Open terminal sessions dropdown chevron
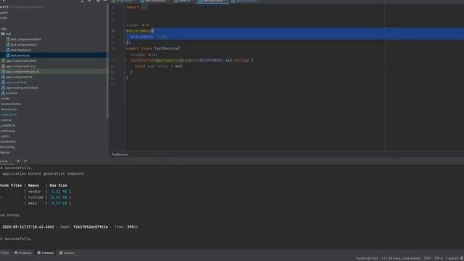464x261 pixels. 25,161
